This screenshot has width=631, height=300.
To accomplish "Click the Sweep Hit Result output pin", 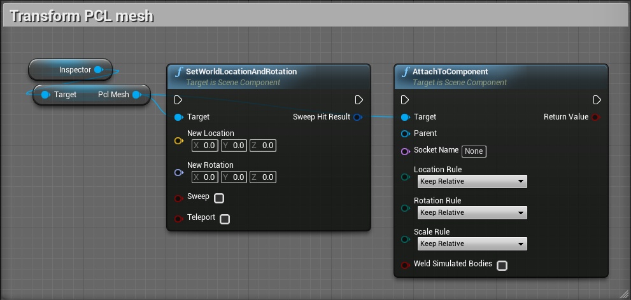I will click(x=357, y=117).
